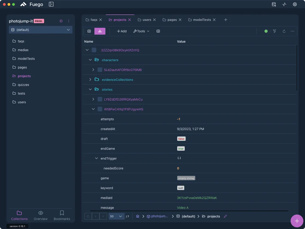Collapse the endTrigger map field
This screenshot has height=229, width=305.
(96, 158)
